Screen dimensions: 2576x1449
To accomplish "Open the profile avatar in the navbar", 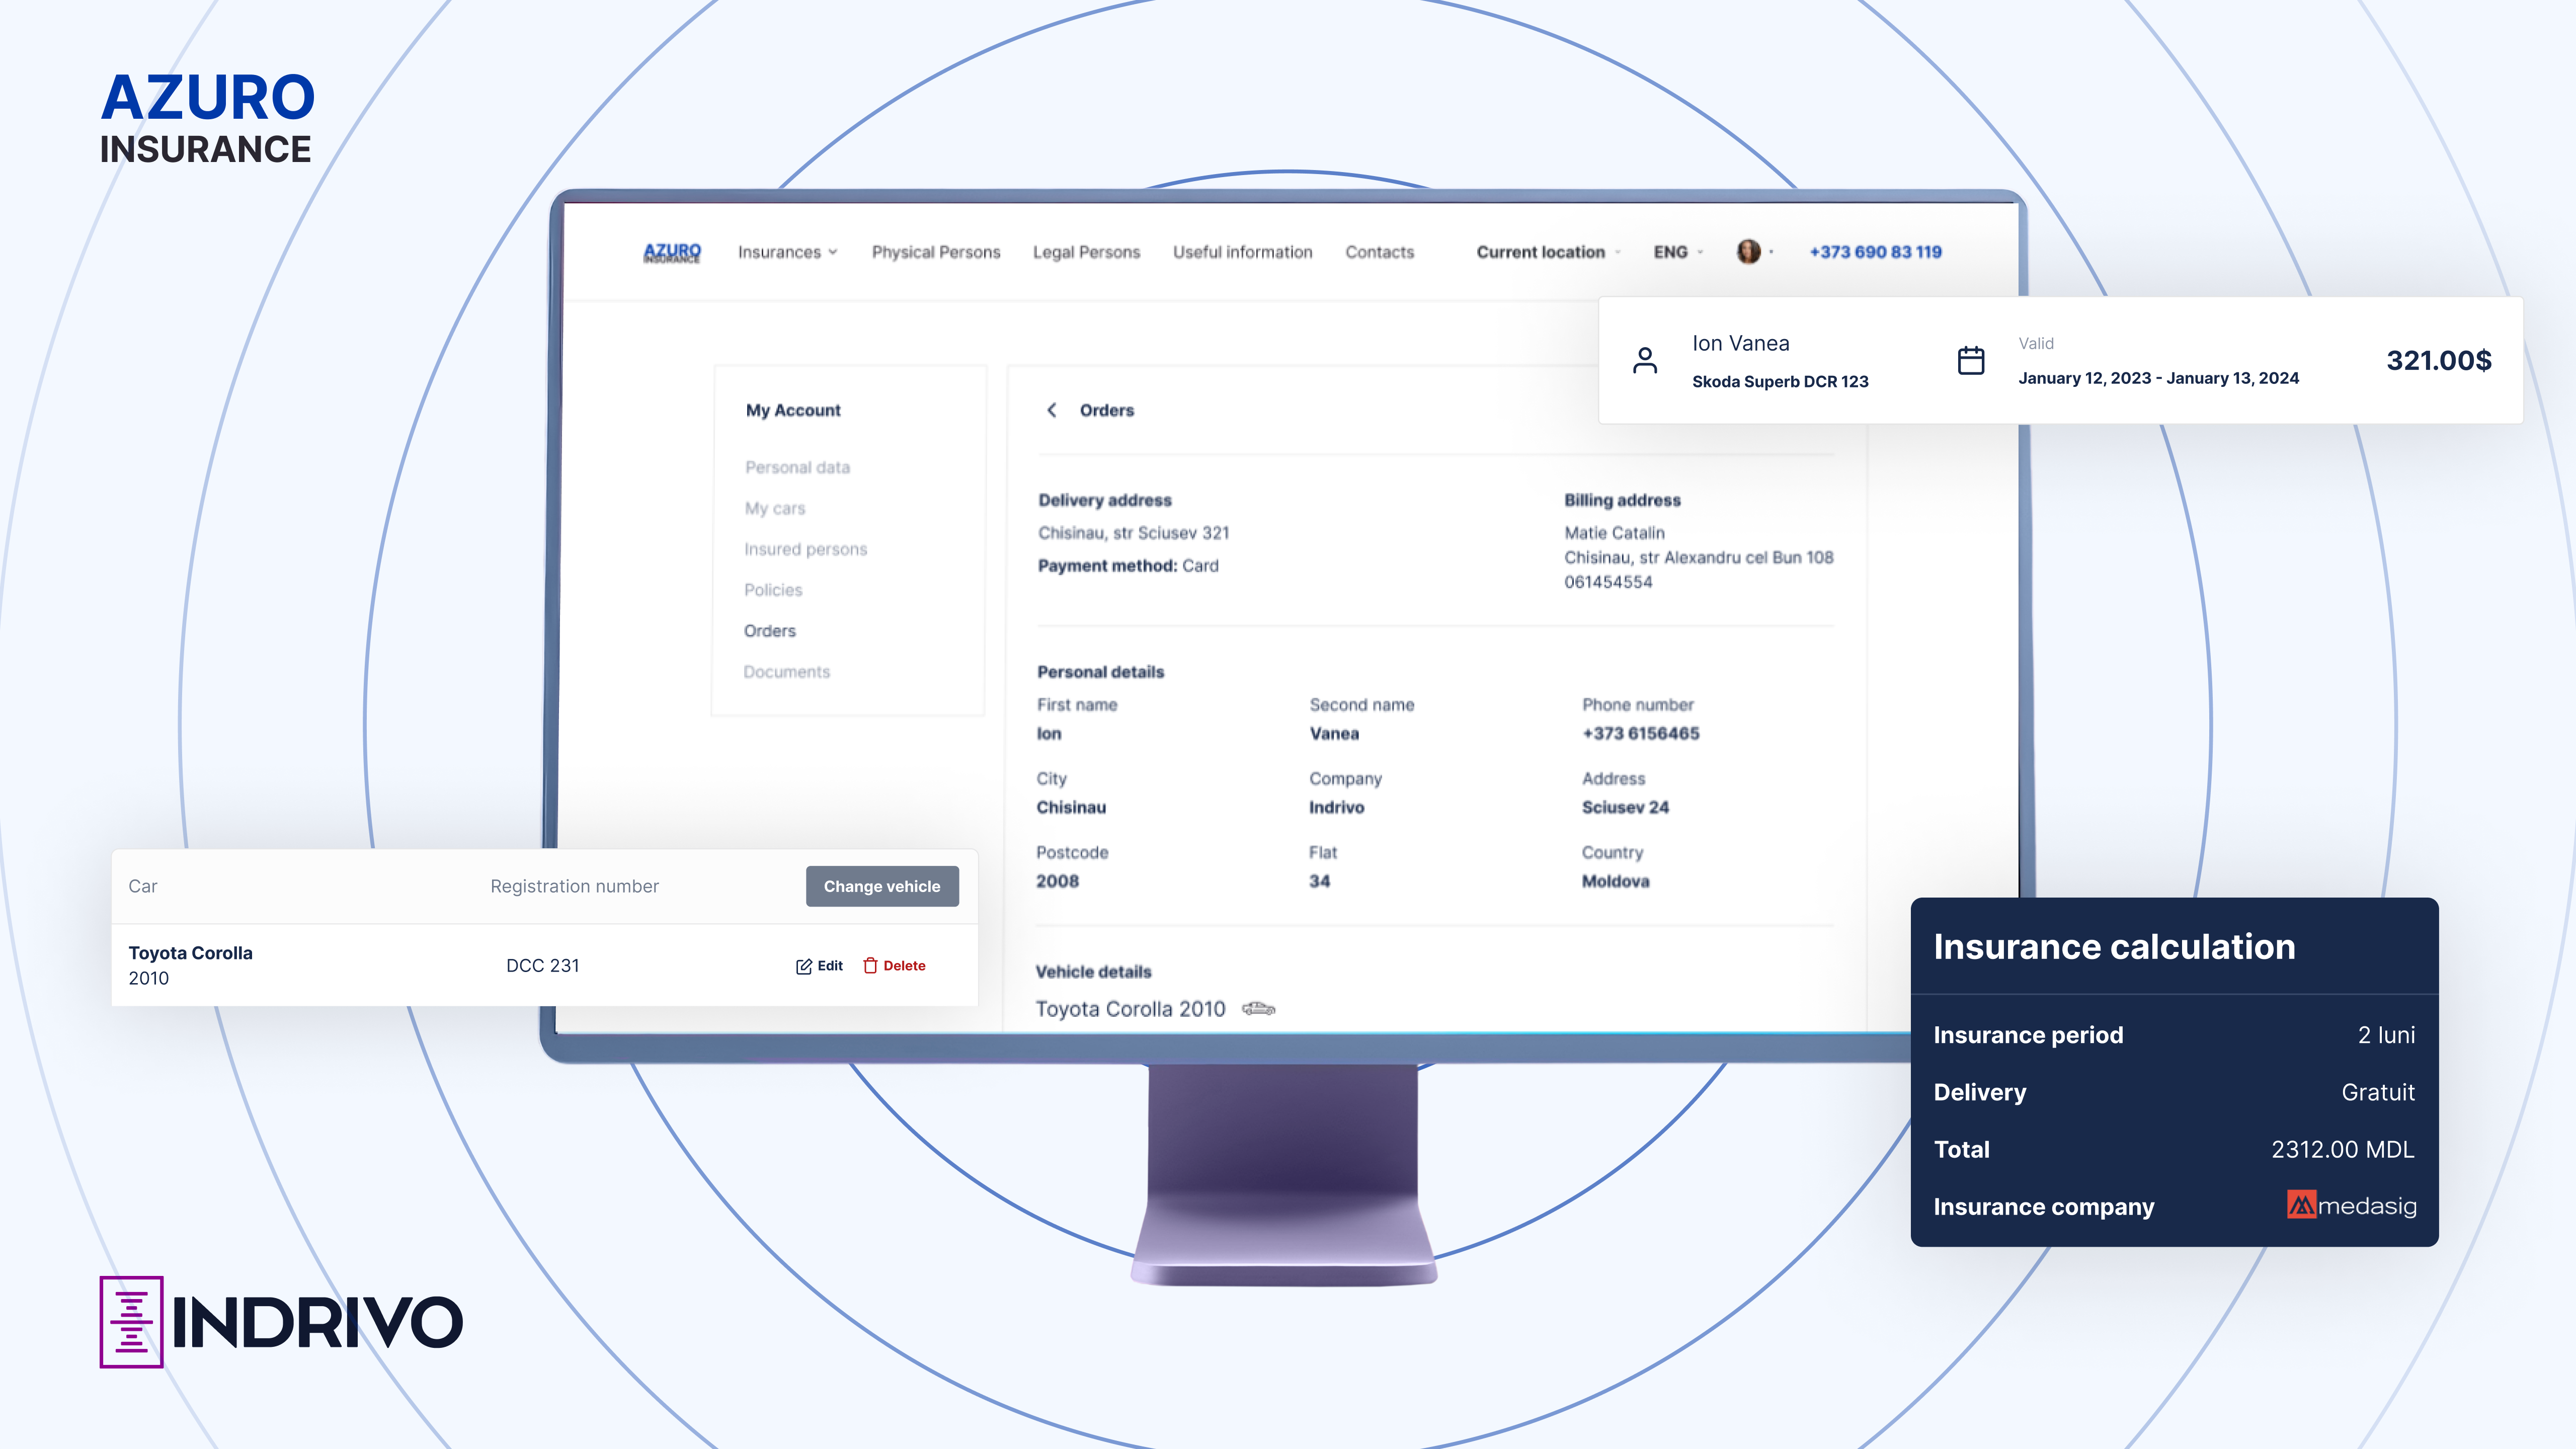I will tap(1749, 251).
